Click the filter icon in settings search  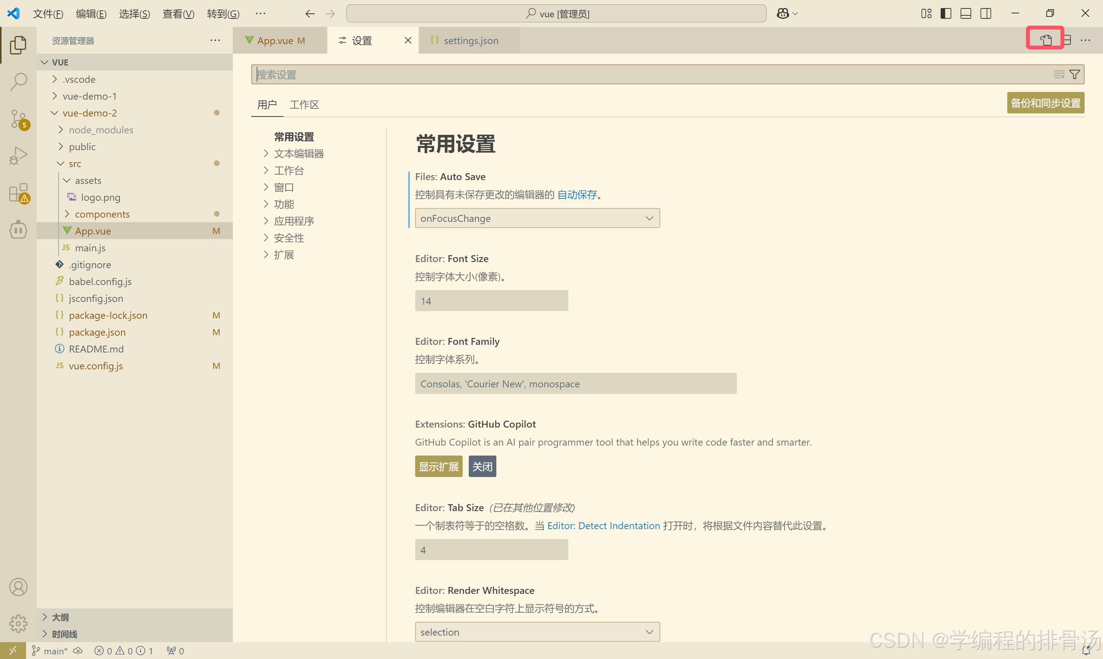pyautogui.click(x=1074, y=74)
